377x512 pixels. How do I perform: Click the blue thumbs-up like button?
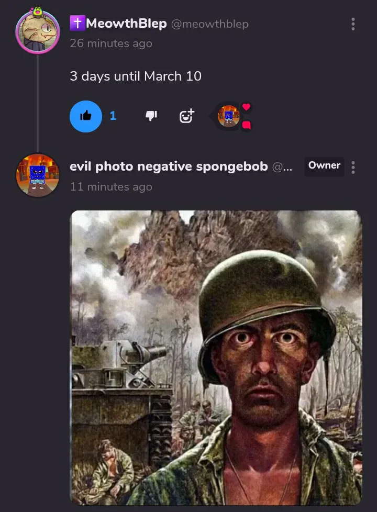click(x=86, y=116)
